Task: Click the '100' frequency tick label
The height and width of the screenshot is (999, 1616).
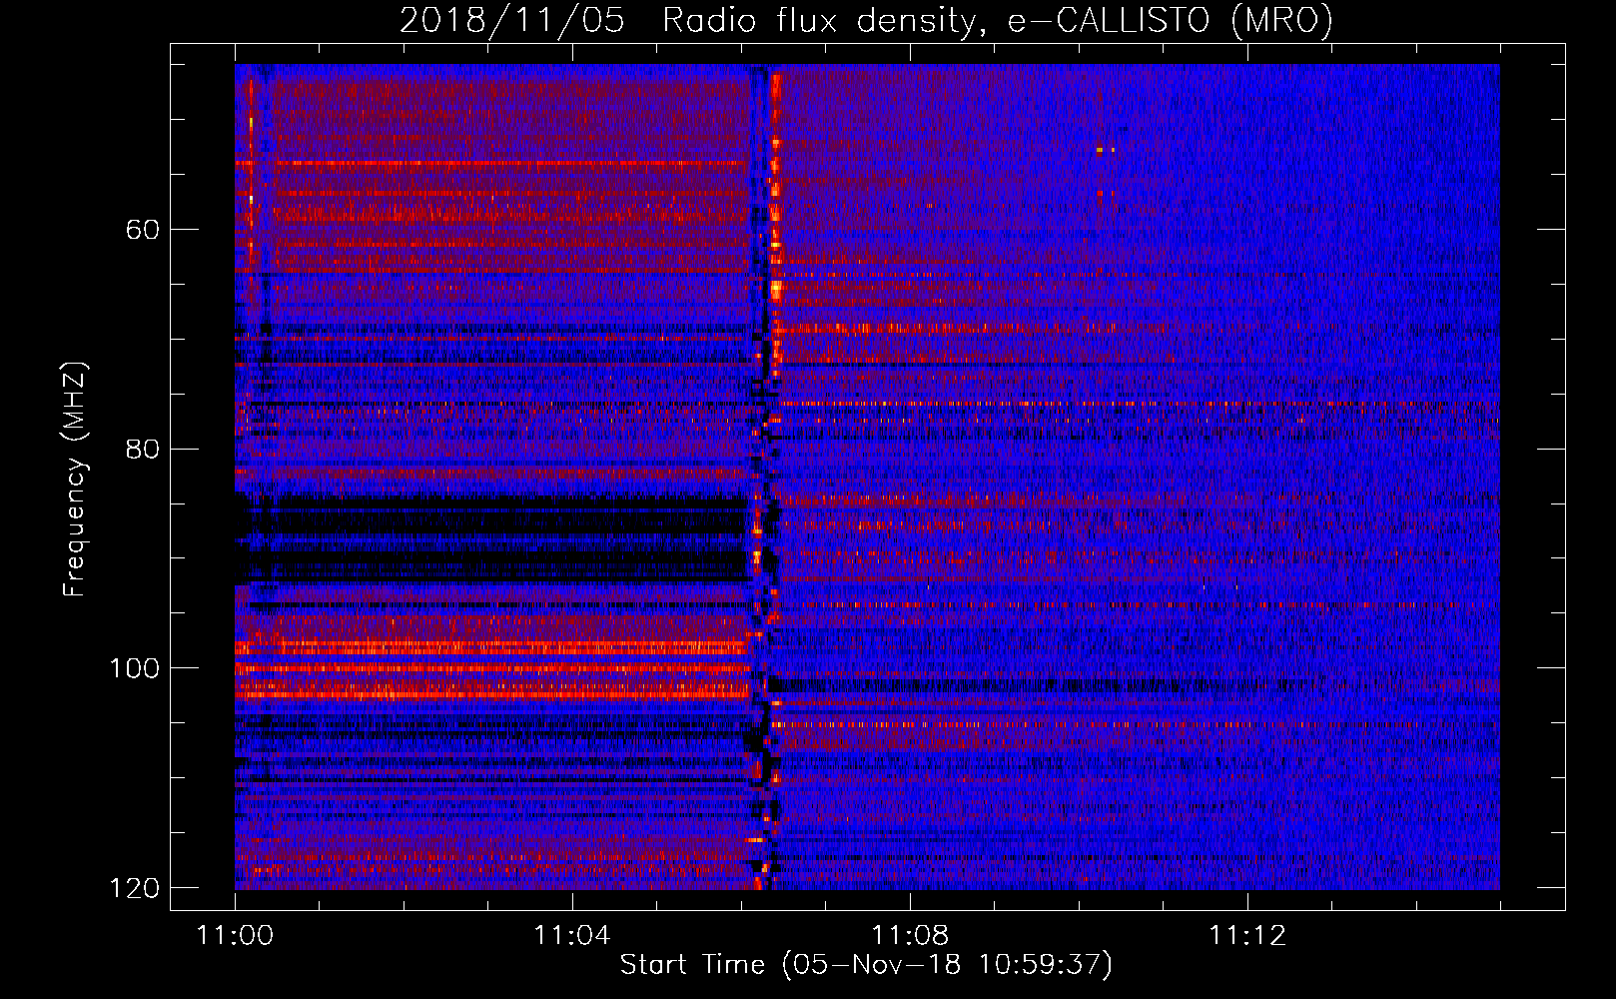Action: pos(134,668)
